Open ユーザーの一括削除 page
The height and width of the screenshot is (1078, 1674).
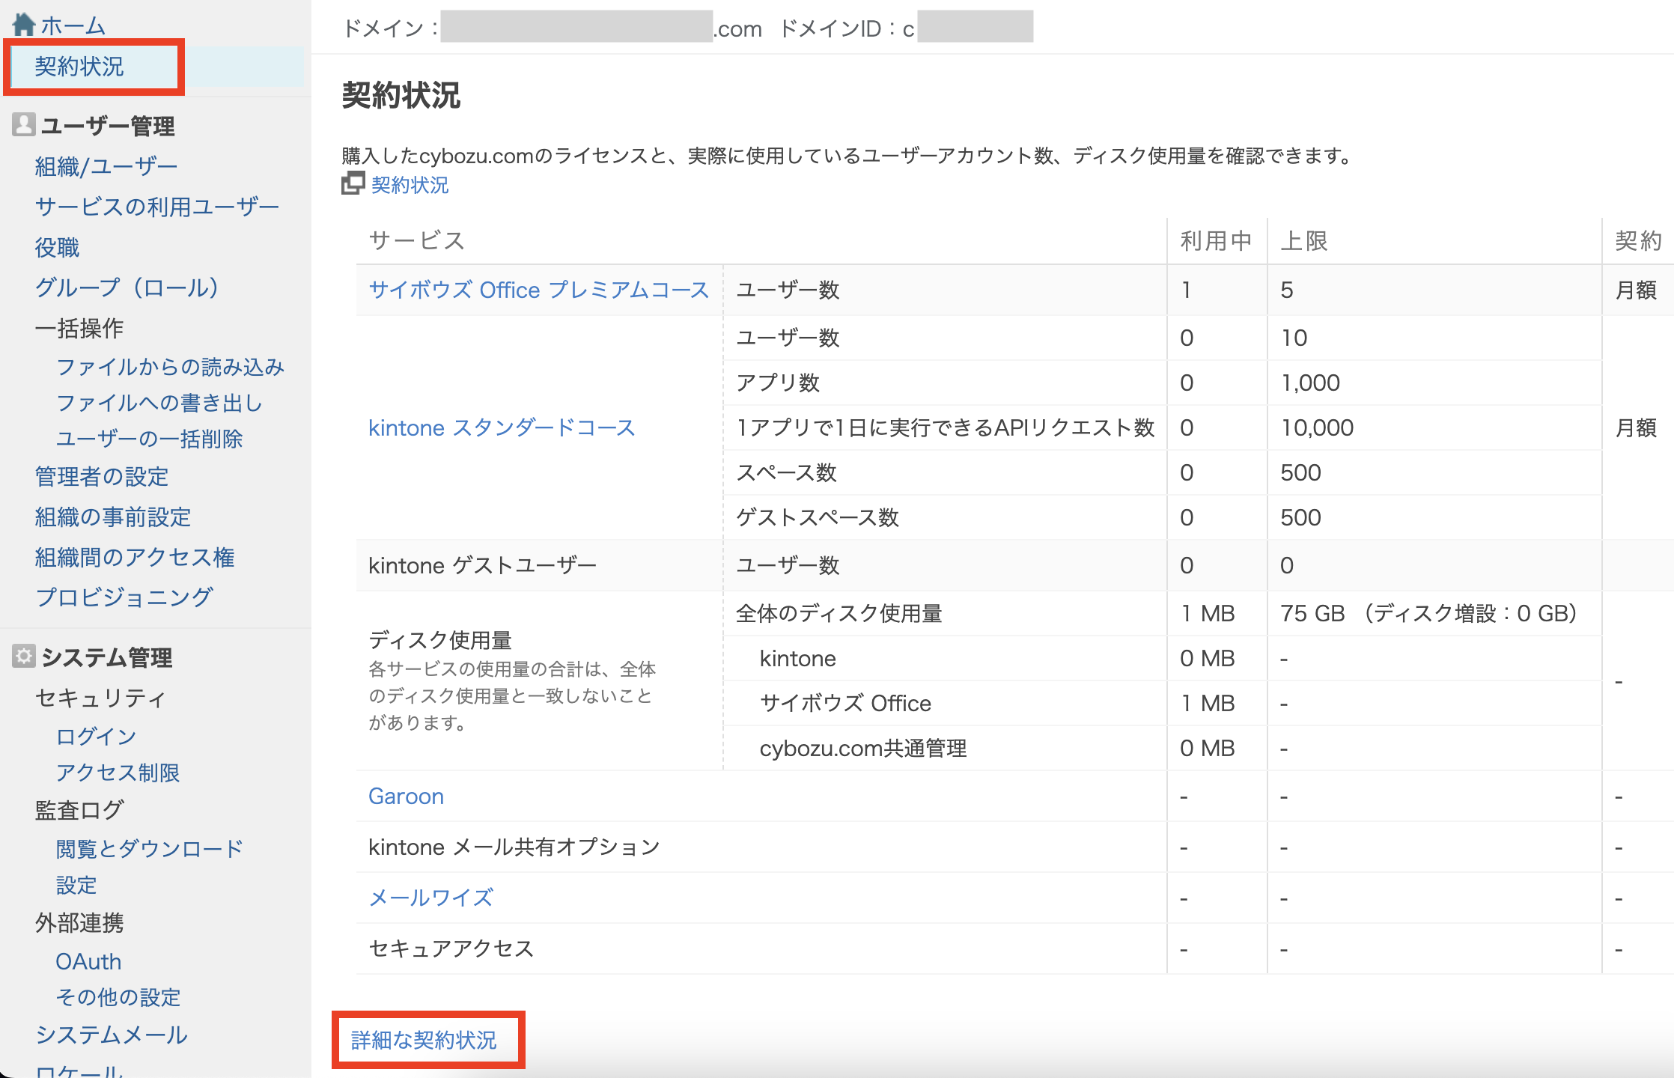149,439
